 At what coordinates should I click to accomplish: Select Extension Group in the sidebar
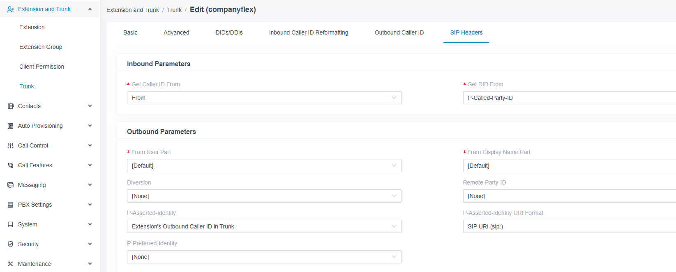tap(41, 47)
